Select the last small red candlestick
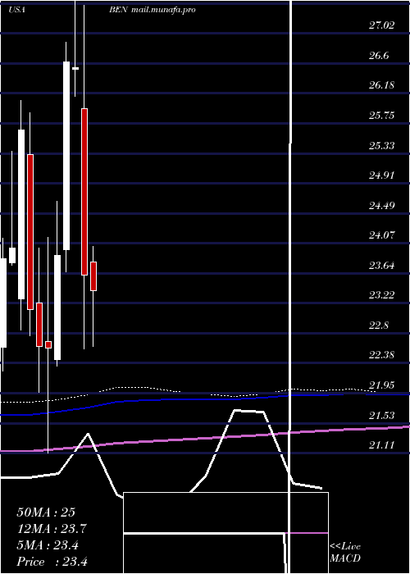 pyautogui.click(x=93, y=276)
